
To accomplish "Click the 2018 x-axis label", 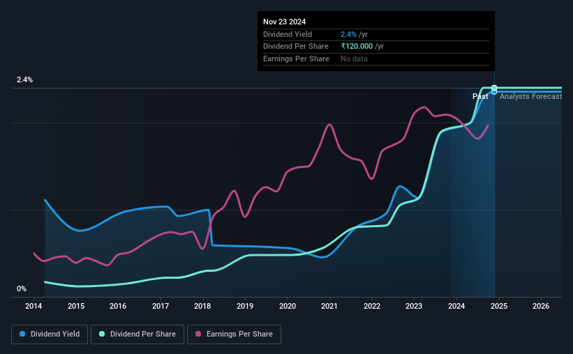I will click(x=202, y=306).
